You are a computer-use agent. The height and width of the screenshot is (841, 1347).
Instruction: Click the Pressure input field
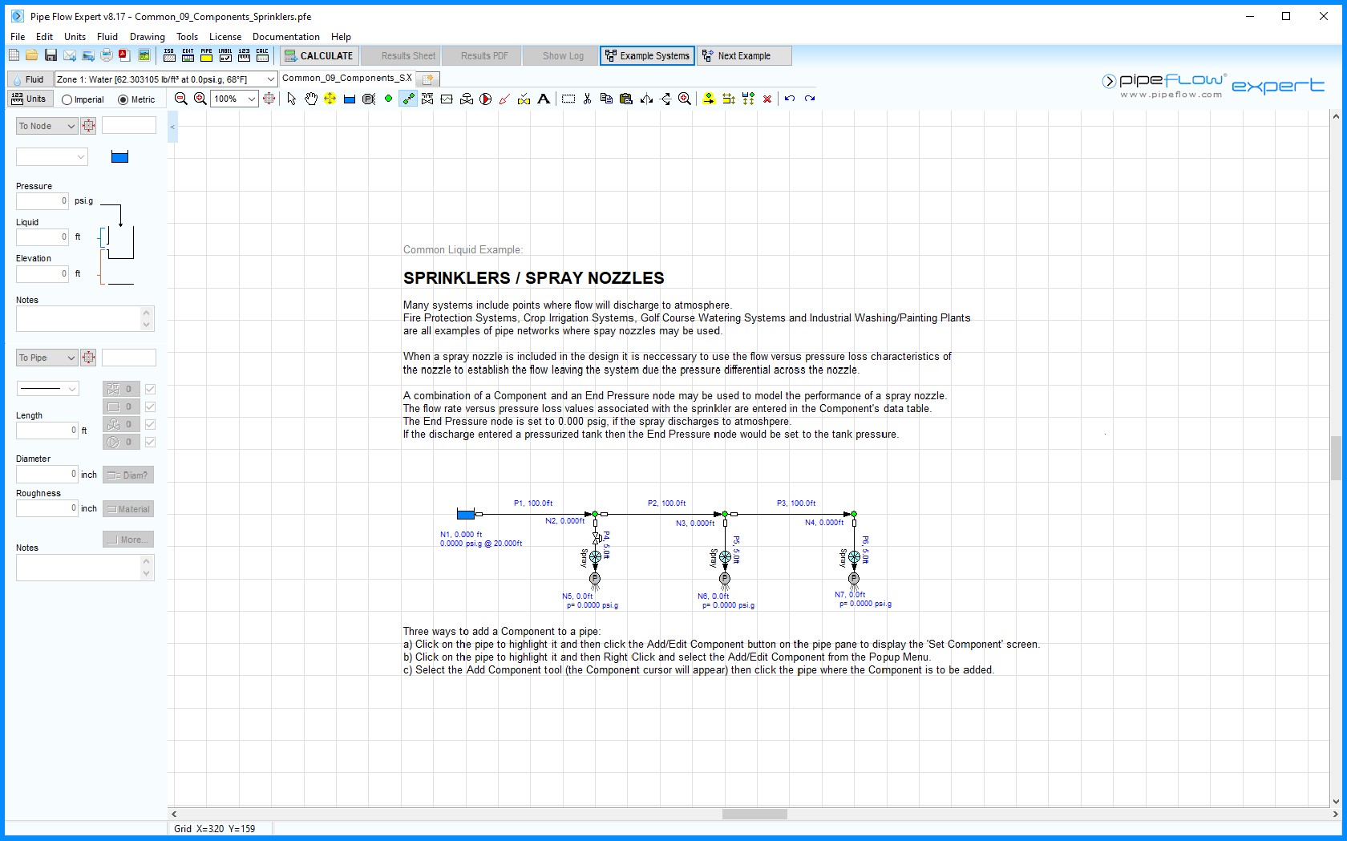pos(42,200)
